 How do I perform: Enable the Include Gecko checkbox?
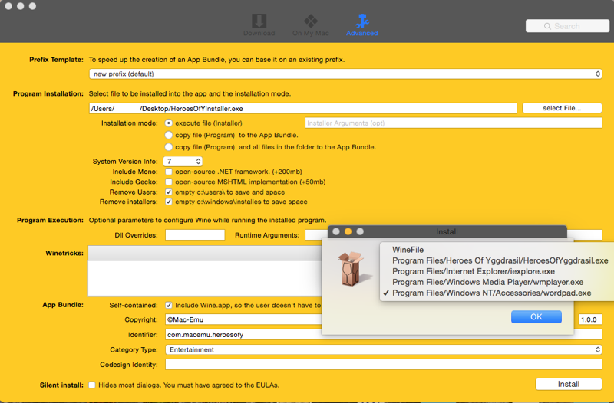168,182
